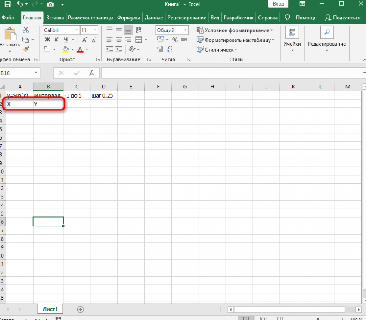This screenshot has width=366, height=320.
Task: Click the Save icon in quick access toolbar
Action: click(x=7, y=4)
